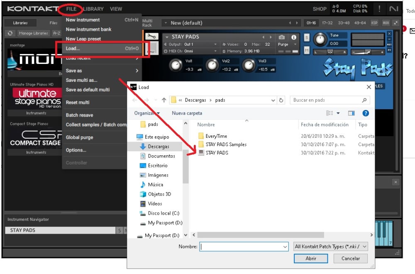415x274 pixels.
Task: Toggle the KSP button in rack header
Action: point(374,23)
